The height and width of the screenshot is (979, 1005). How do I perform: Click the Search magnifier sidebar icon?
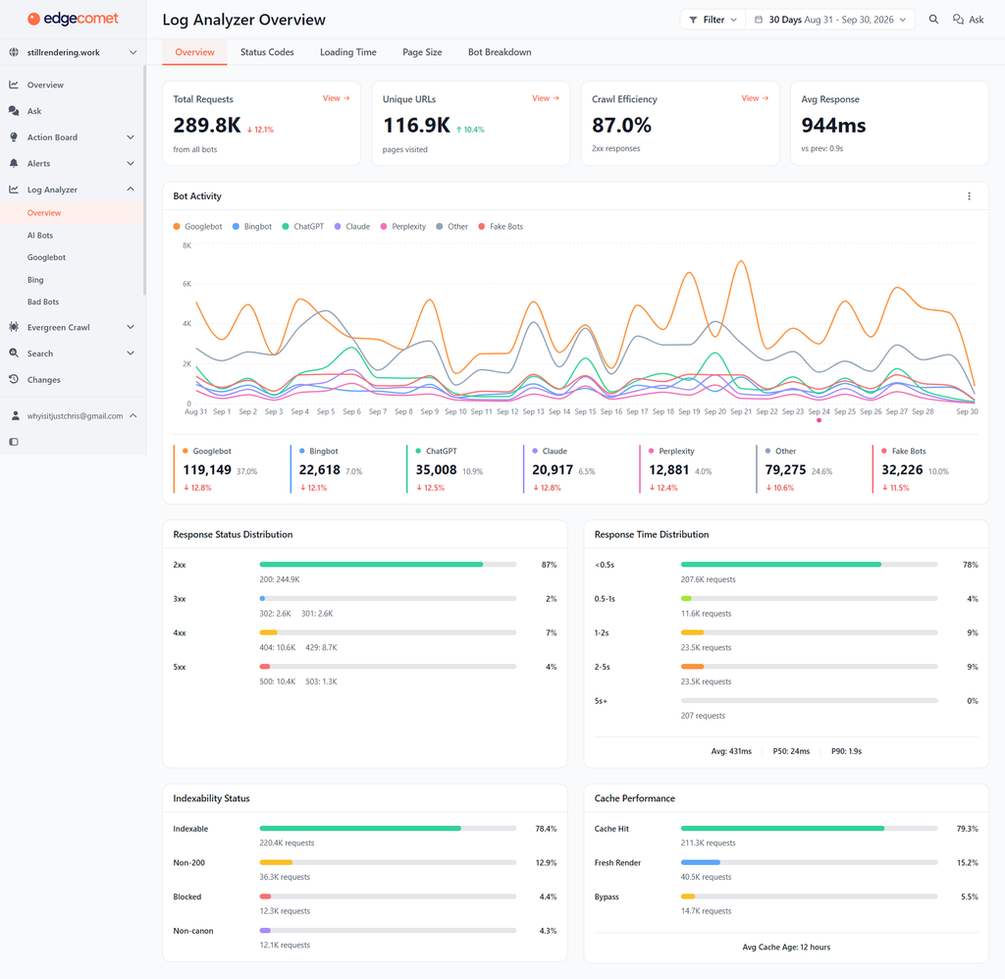14,354
